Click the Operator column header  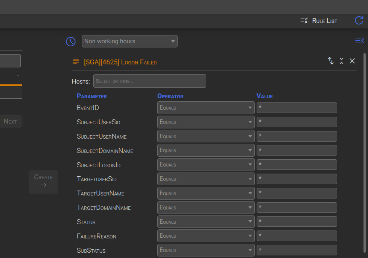click(170, 96)
